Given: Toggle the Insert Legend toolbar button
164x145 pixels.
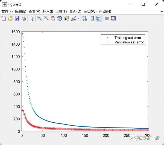Looking at the screenshot, I should tap(99, 18).
